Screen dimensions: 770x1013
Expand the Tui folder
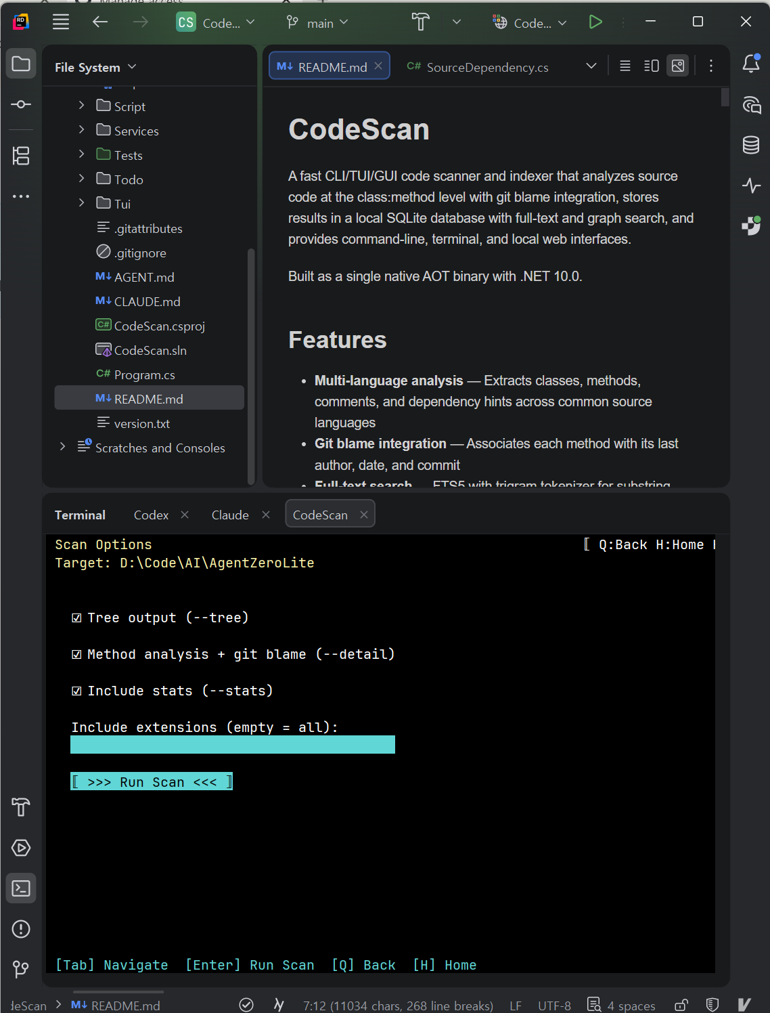pyautogui.click(x=81, y=202)
